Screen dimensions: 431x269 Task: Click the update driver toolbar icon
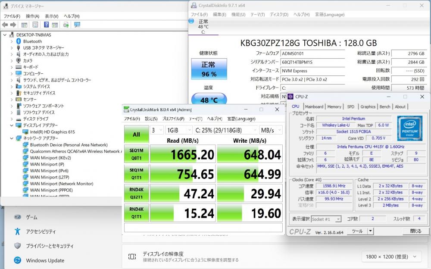[x=66, y=25]
